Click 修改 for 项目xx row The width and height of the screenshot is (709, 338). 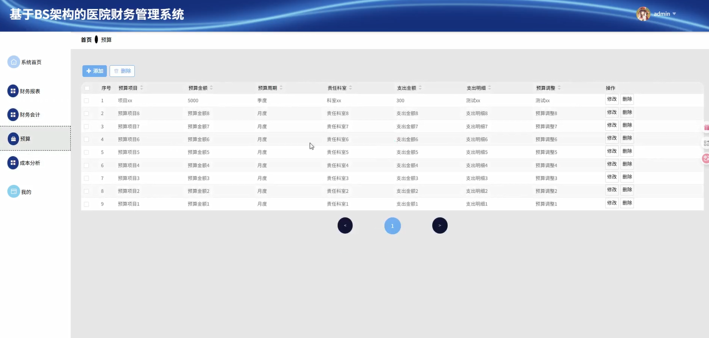[x=612, y=99]
